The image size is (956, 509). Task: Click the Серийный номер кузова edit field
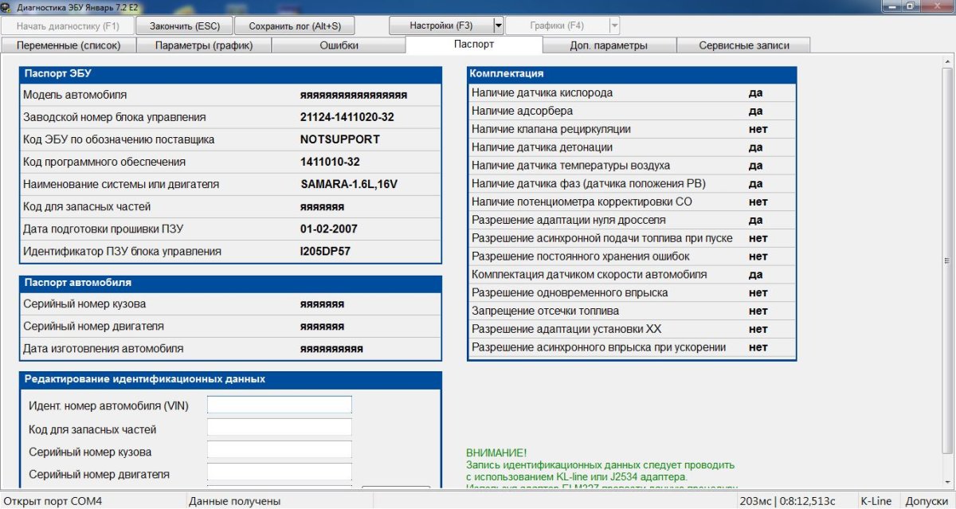[279, 450]
